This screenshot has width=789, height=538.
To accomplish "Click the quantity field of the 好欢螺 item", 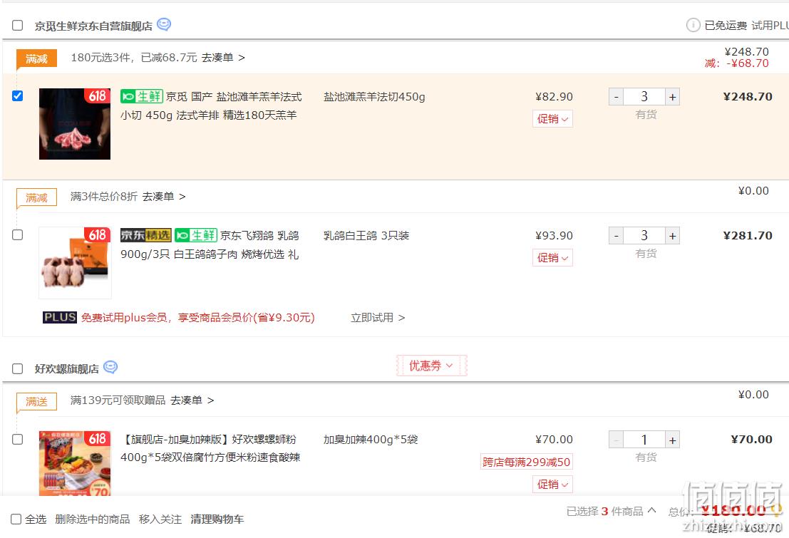I will coord(644,440).
